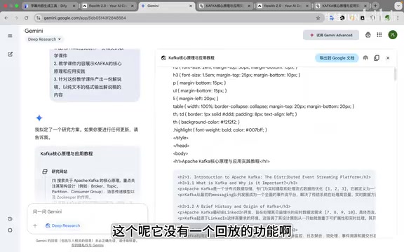This screenshot has width=404, height=252.
Task: Click the th, td border CSS line
Action: click(x=235, y=114)
